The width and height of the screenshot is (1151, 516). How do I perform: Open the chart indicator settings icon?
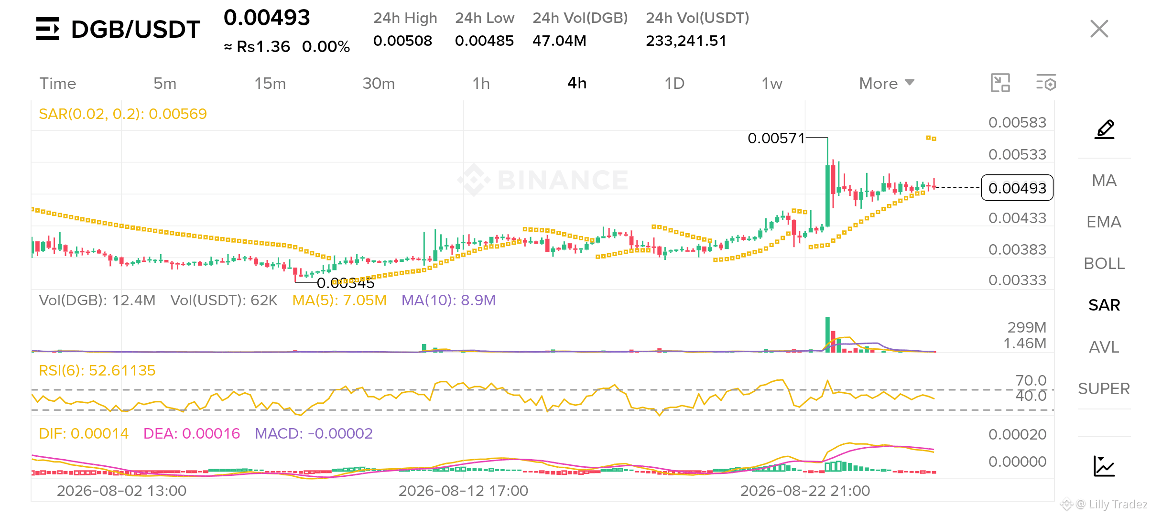(1046, 83)
